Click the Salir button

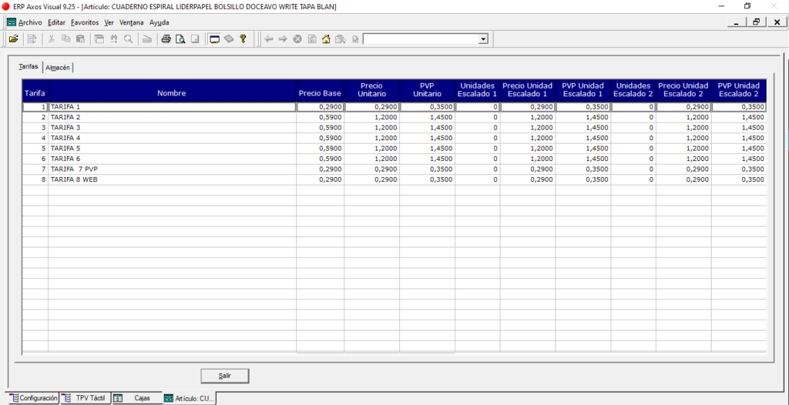[x=224, y=376]
